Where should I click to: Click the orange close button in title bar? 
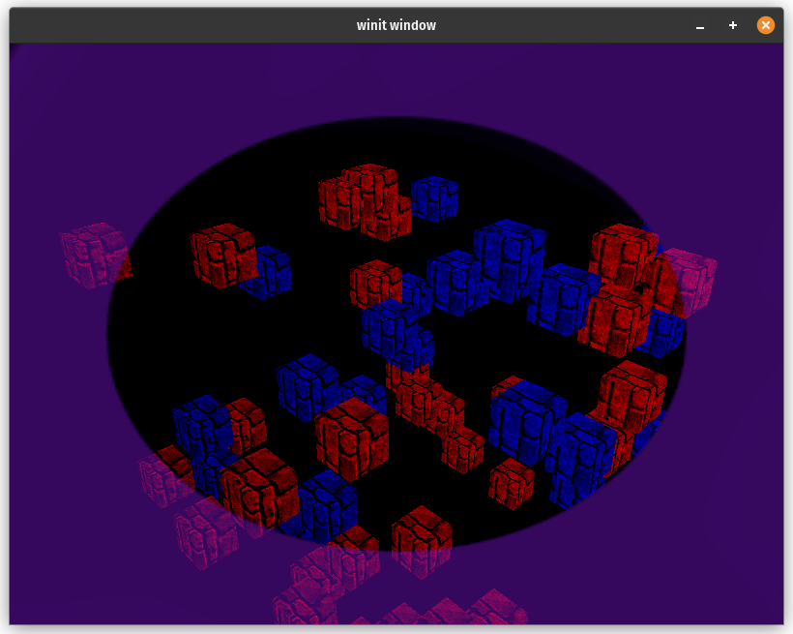click(765, 25)
